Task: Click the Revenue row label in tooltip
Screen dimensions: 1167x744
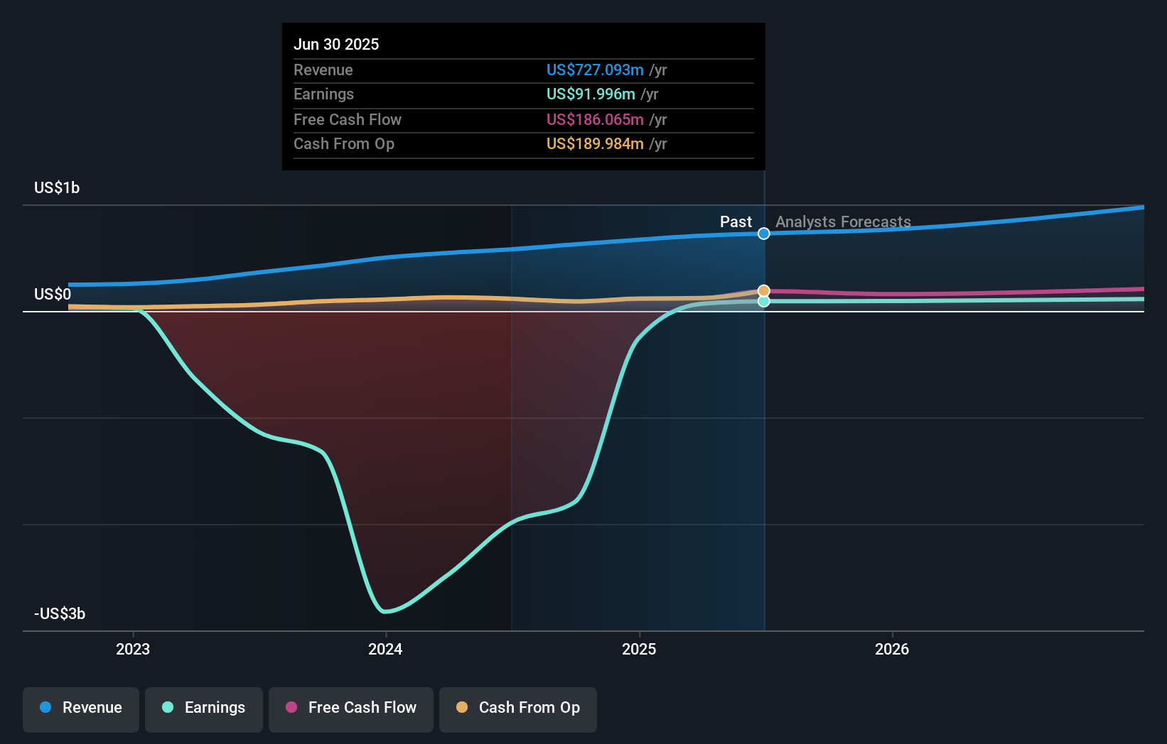Action: click(323, 70)
